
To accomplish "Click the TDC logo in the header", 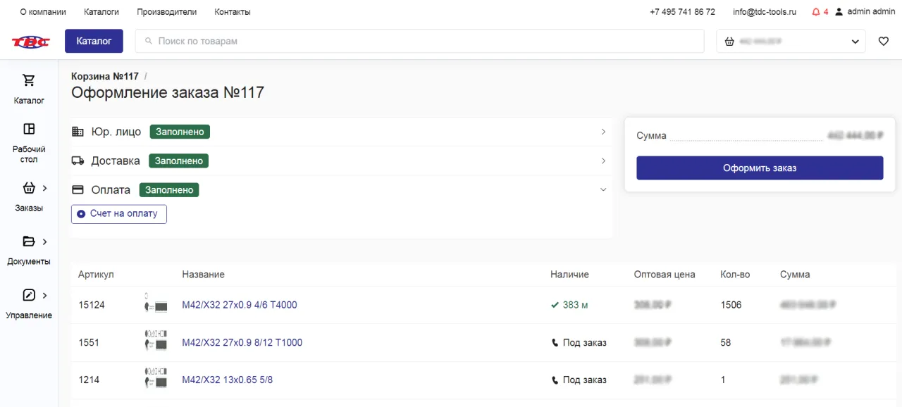I will coord(30,42).
